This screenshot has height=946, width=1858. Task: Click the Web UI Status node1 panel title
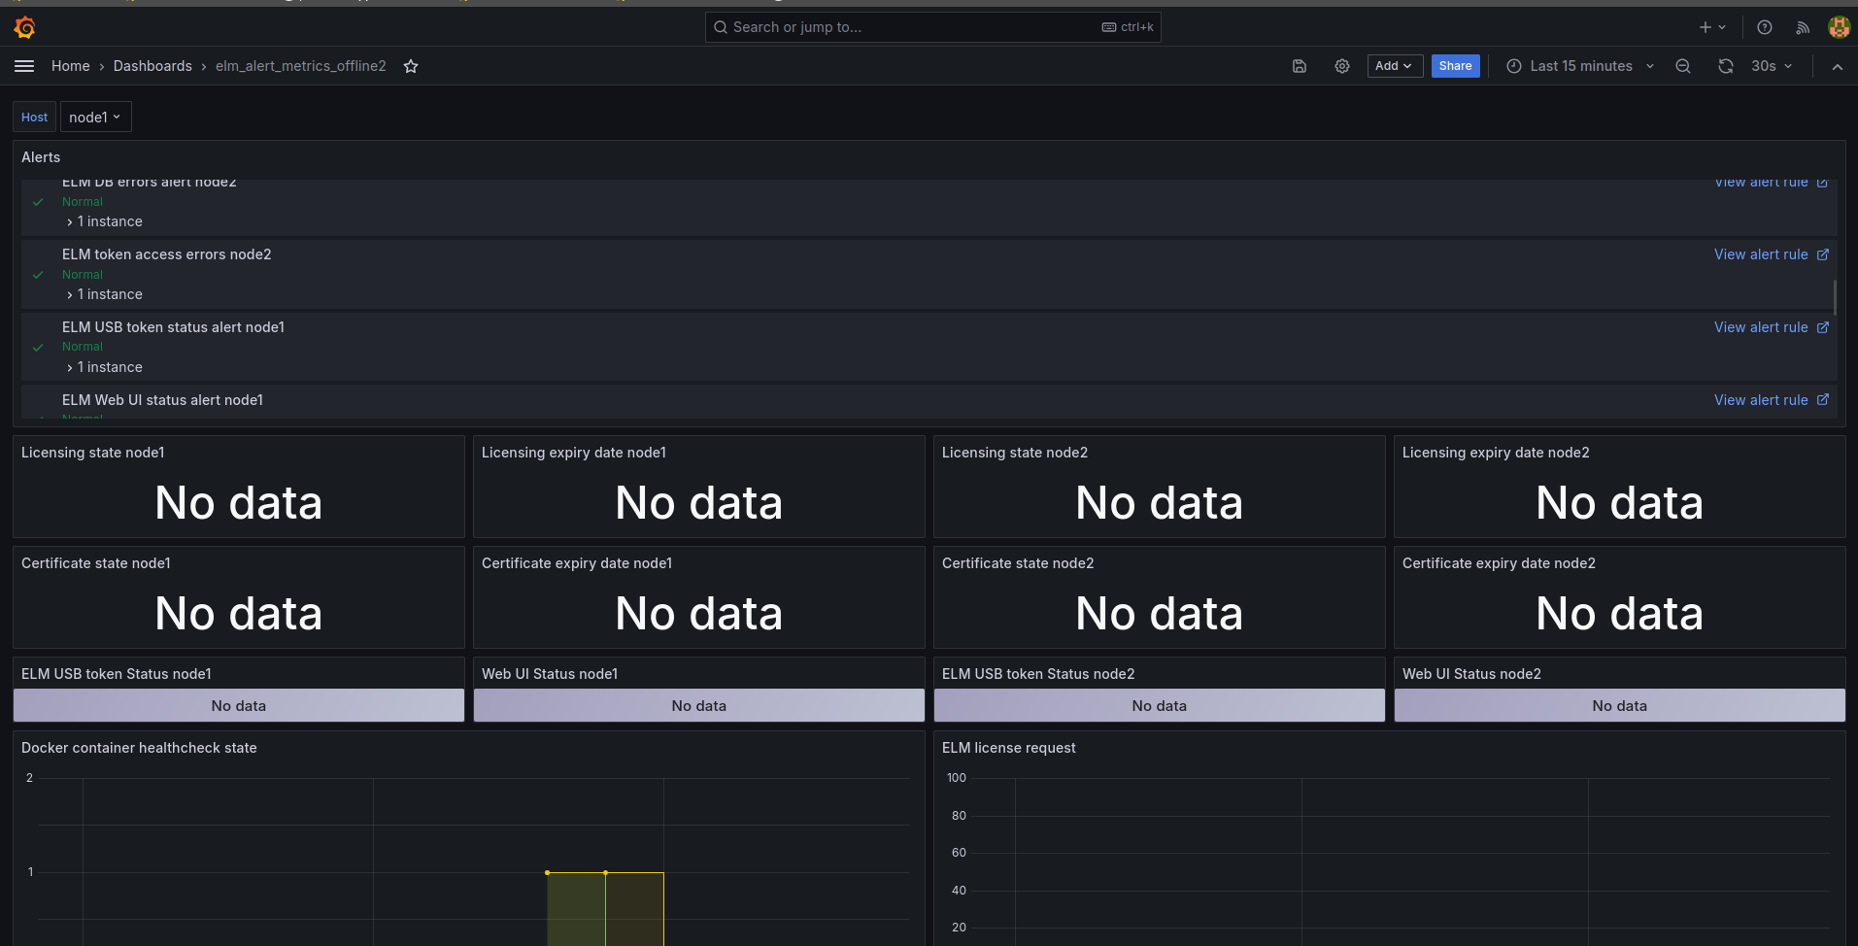tap(550, 674)
